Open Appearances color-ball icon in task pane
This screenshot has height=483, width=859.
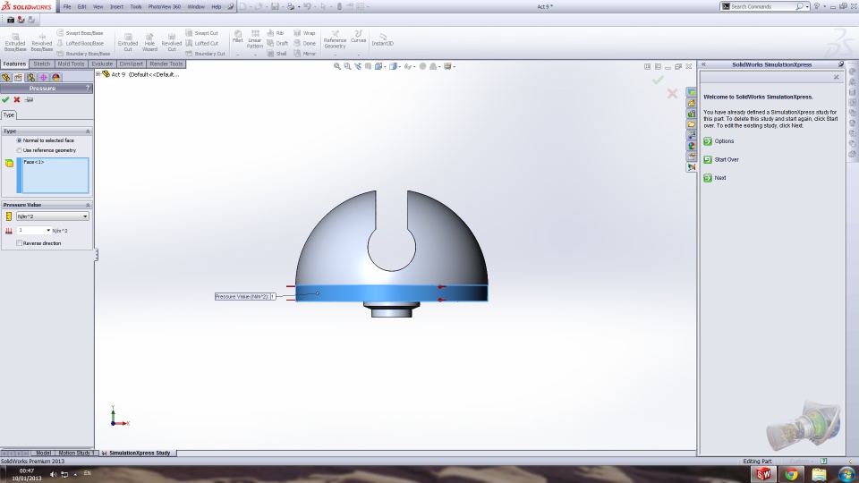692,146
